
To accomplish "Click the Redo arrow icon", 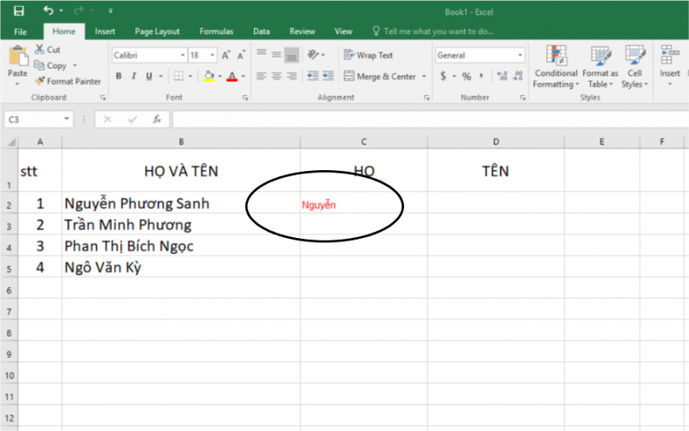I will click(78, 10).
